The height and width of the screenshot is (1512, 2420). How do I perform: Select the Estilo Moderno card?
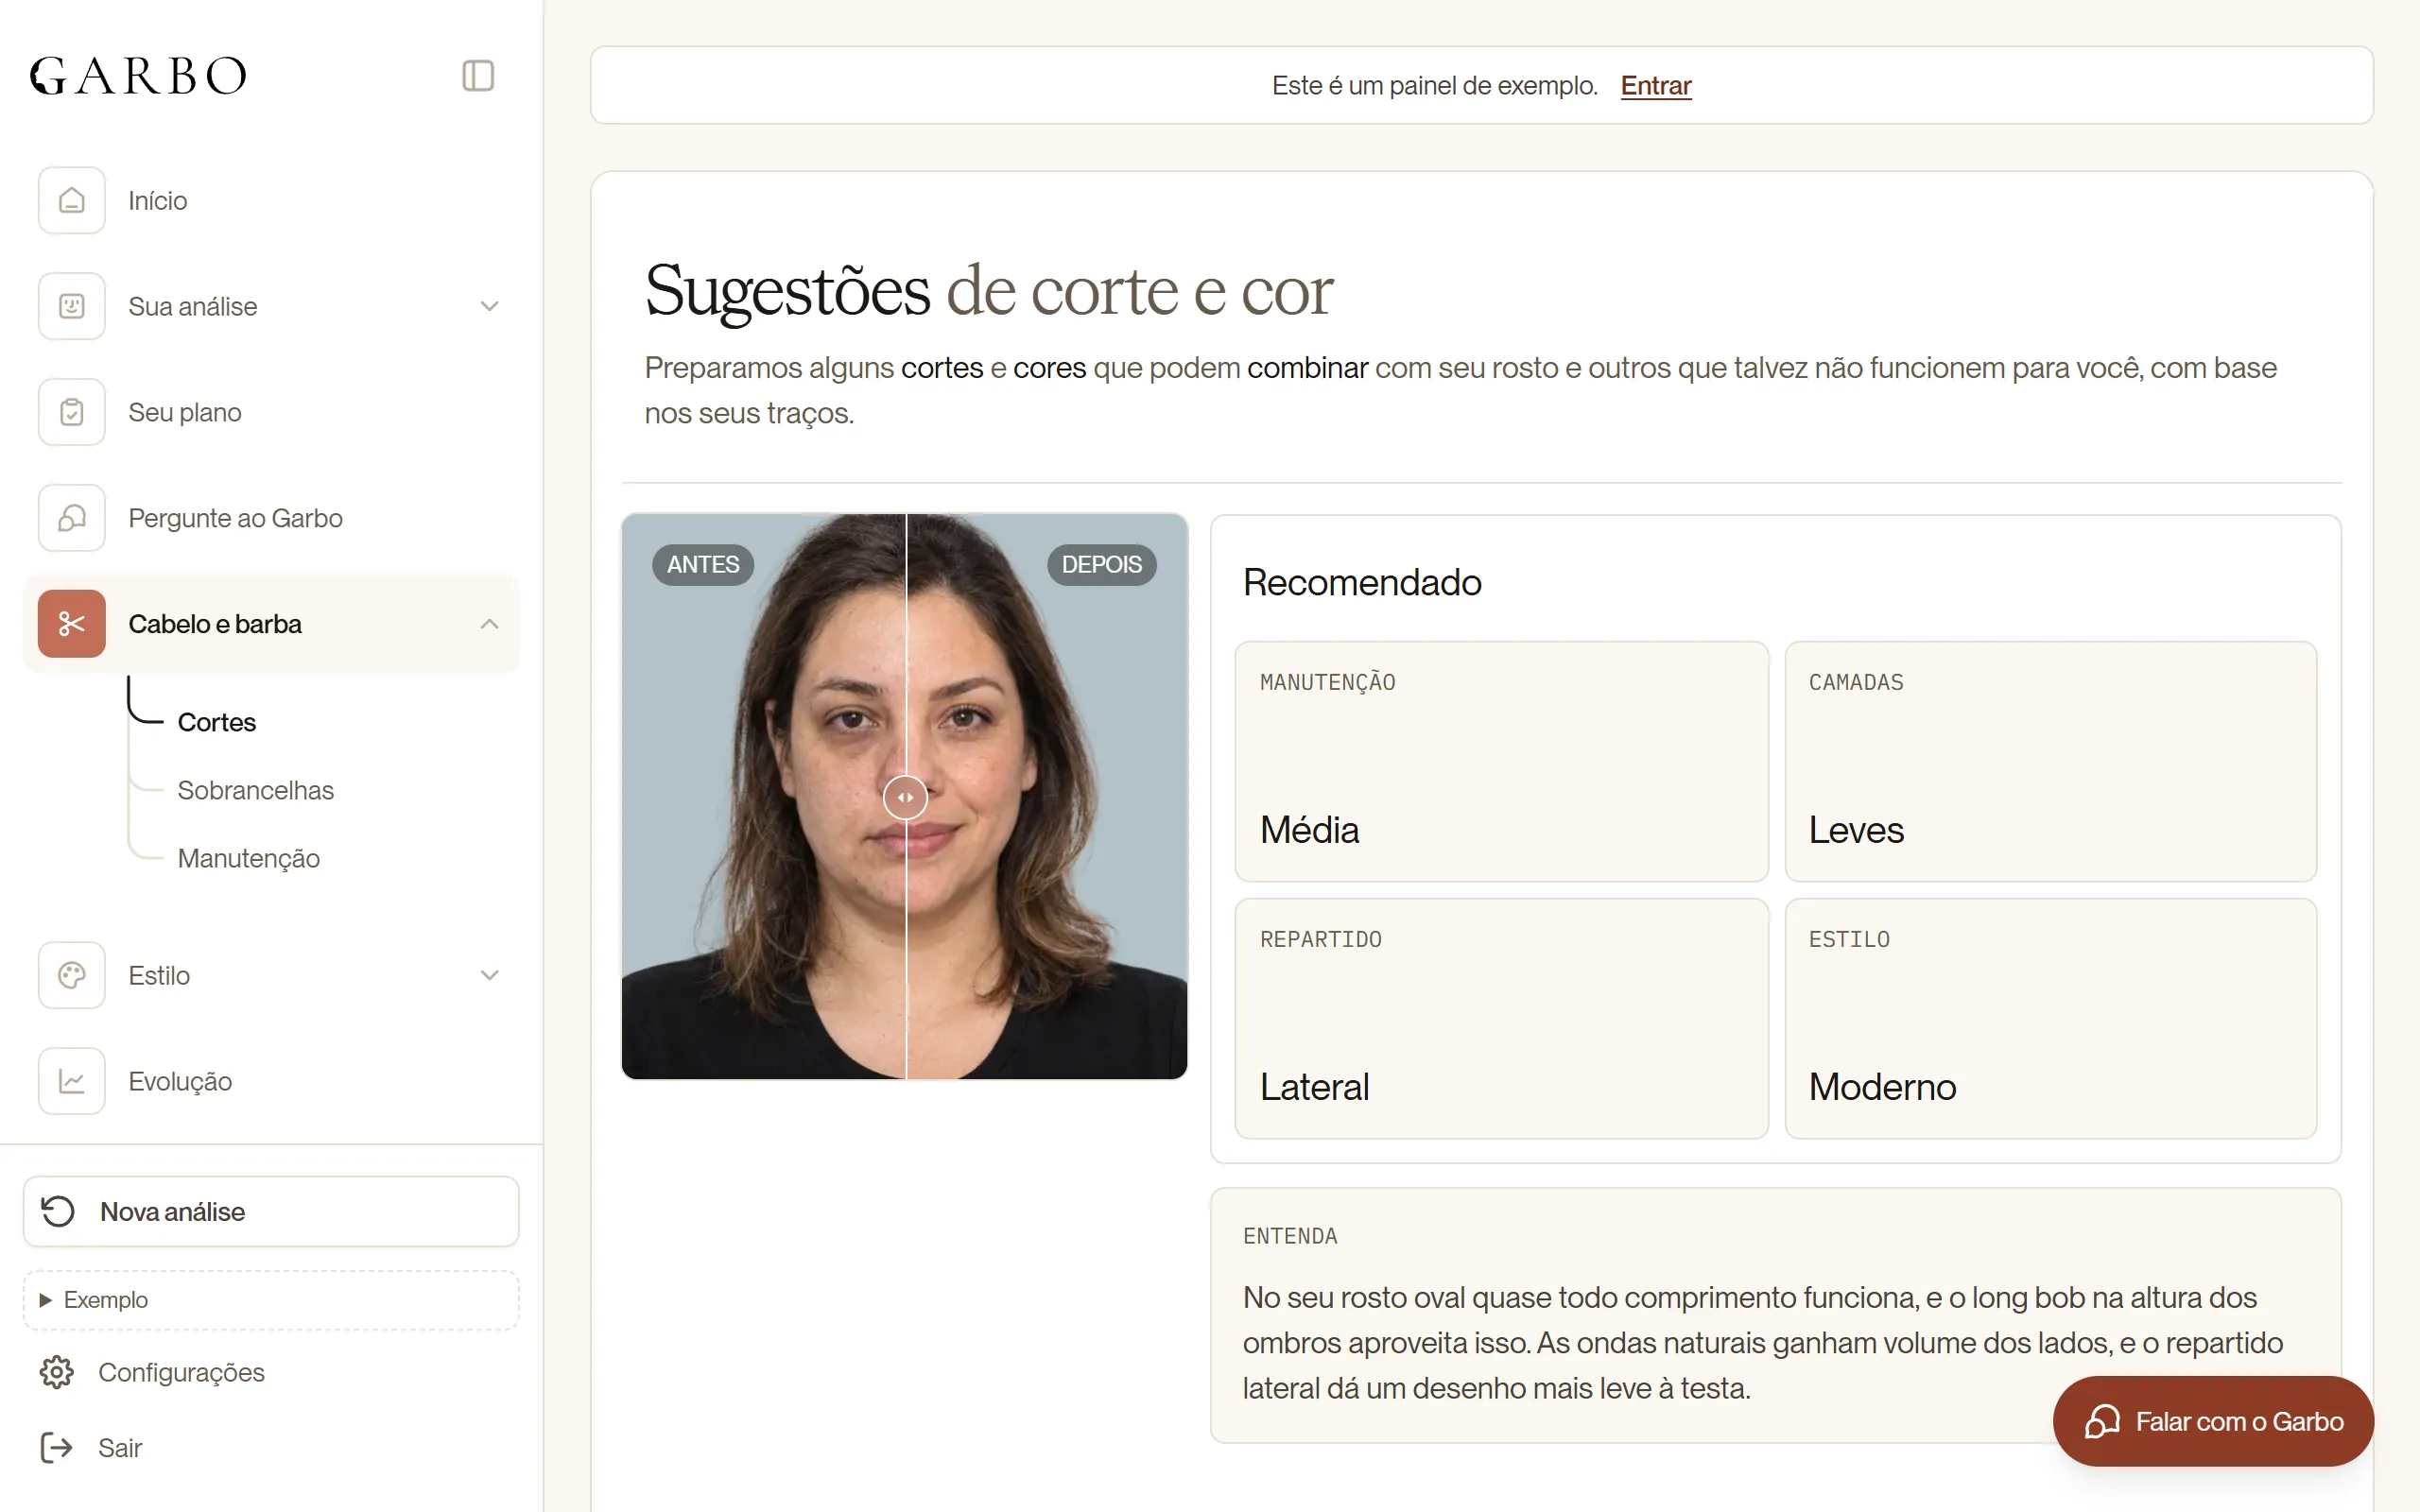[x=2050, y=1018]
